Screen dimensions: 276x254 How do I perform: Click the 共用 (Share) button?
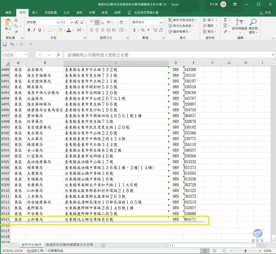(265, 13)
